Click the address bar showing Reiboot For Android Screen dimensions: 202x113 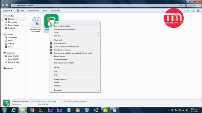(x=95, y=6)
